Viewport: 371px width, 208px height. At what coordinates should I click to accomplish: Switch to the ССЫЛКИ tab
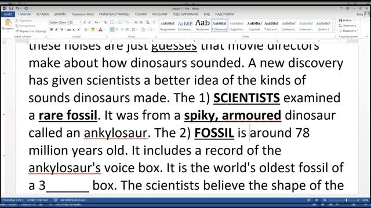tap(141, 14)
